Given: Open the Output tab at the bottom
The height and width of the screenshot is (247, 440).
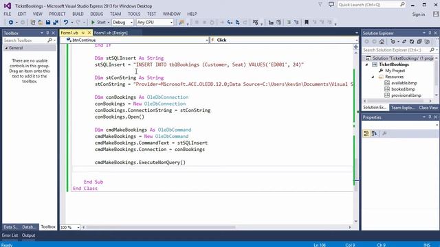Looking at the screenshot, I should [x=28, y=235].
